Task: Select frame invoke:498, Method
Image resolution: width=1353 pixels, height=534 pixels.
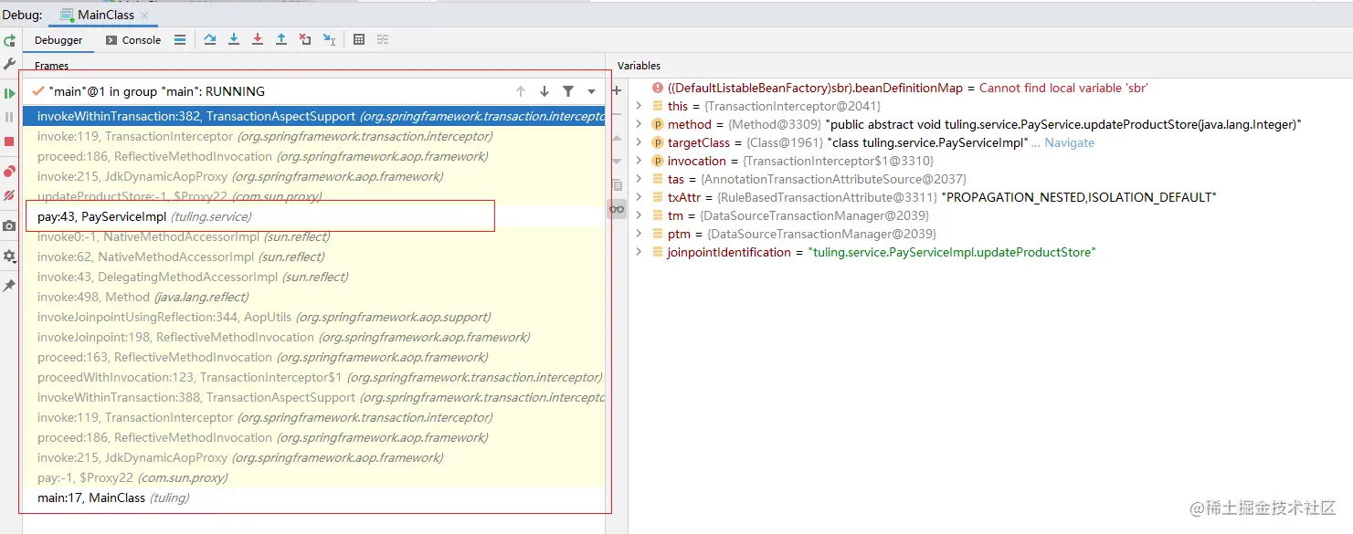Action: (x=313, y=297)
